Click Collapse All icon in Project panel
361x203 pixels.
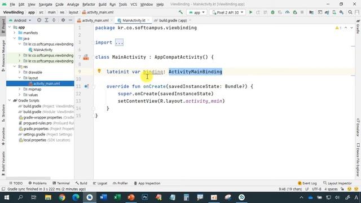coord(54,20)
